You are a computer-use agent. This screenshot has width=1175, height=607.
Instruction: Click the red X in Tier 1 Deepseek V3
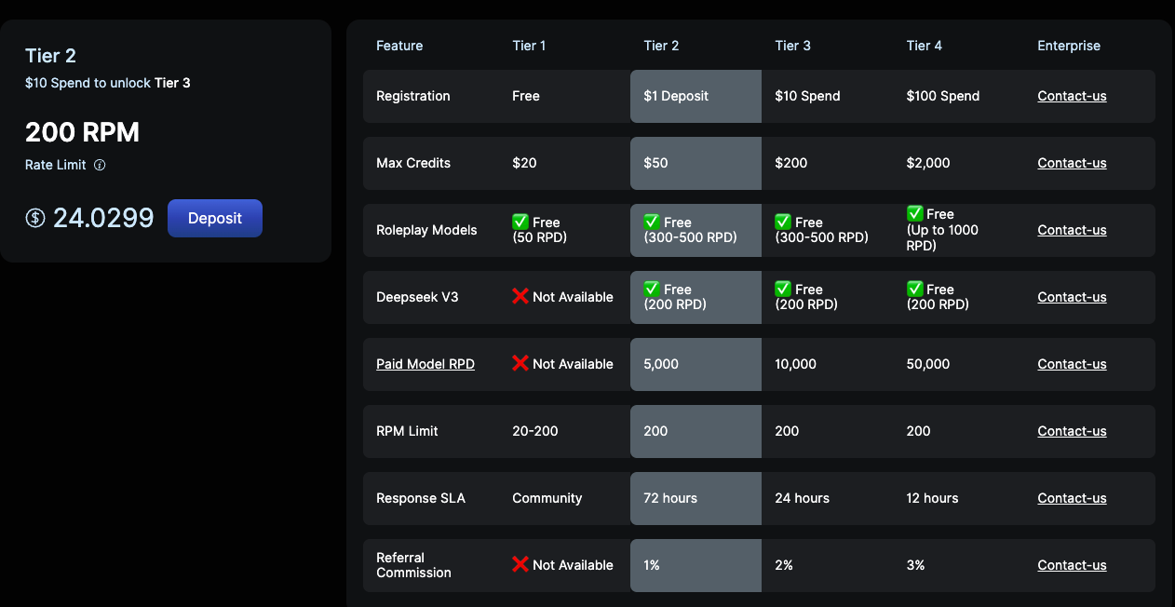click(x=520, y=296)
